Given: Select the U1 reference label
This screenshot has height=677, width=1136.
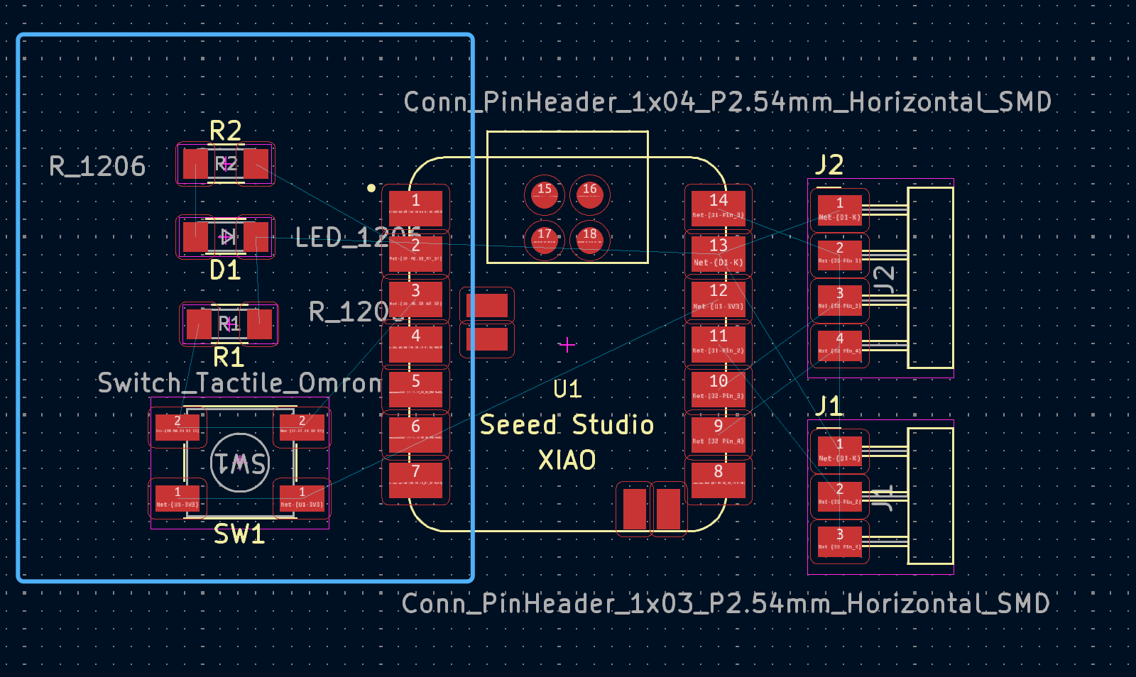Looking at the screenshot, I should [567, 390].
